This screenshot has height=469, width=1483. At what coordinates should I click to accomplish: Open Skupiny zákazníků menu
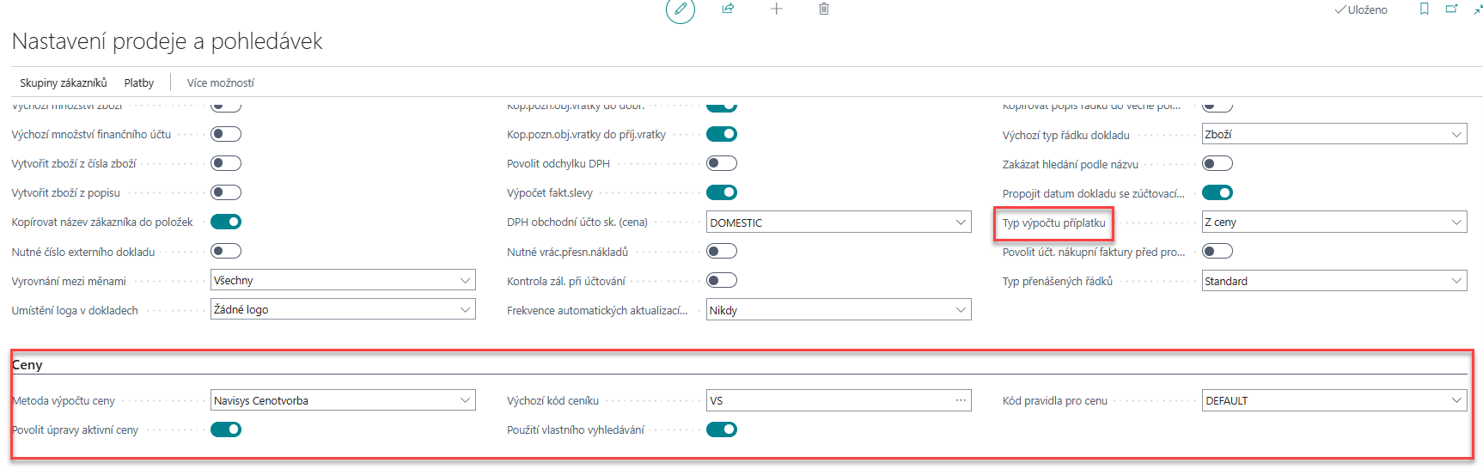[64, 82]
